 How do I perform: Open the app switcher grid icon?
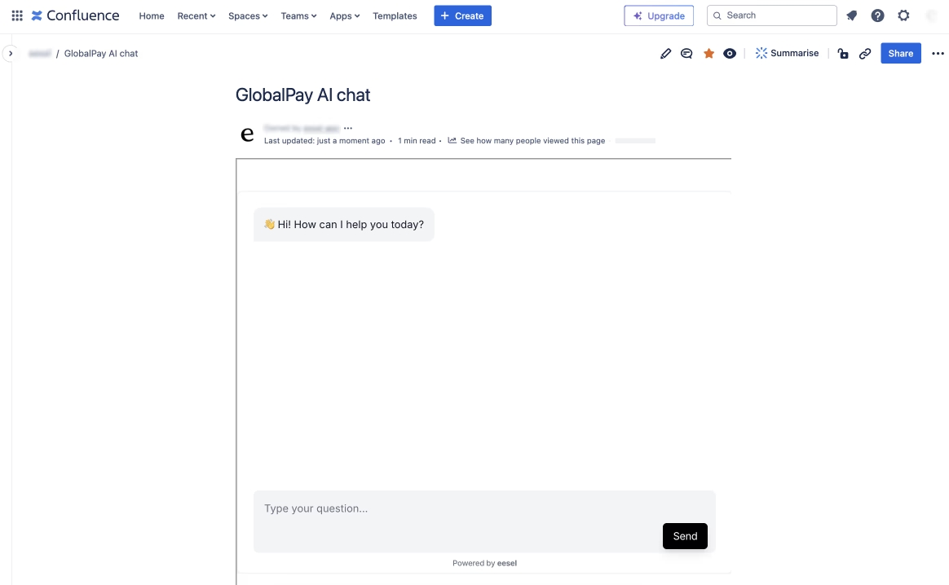coord(17,15)
